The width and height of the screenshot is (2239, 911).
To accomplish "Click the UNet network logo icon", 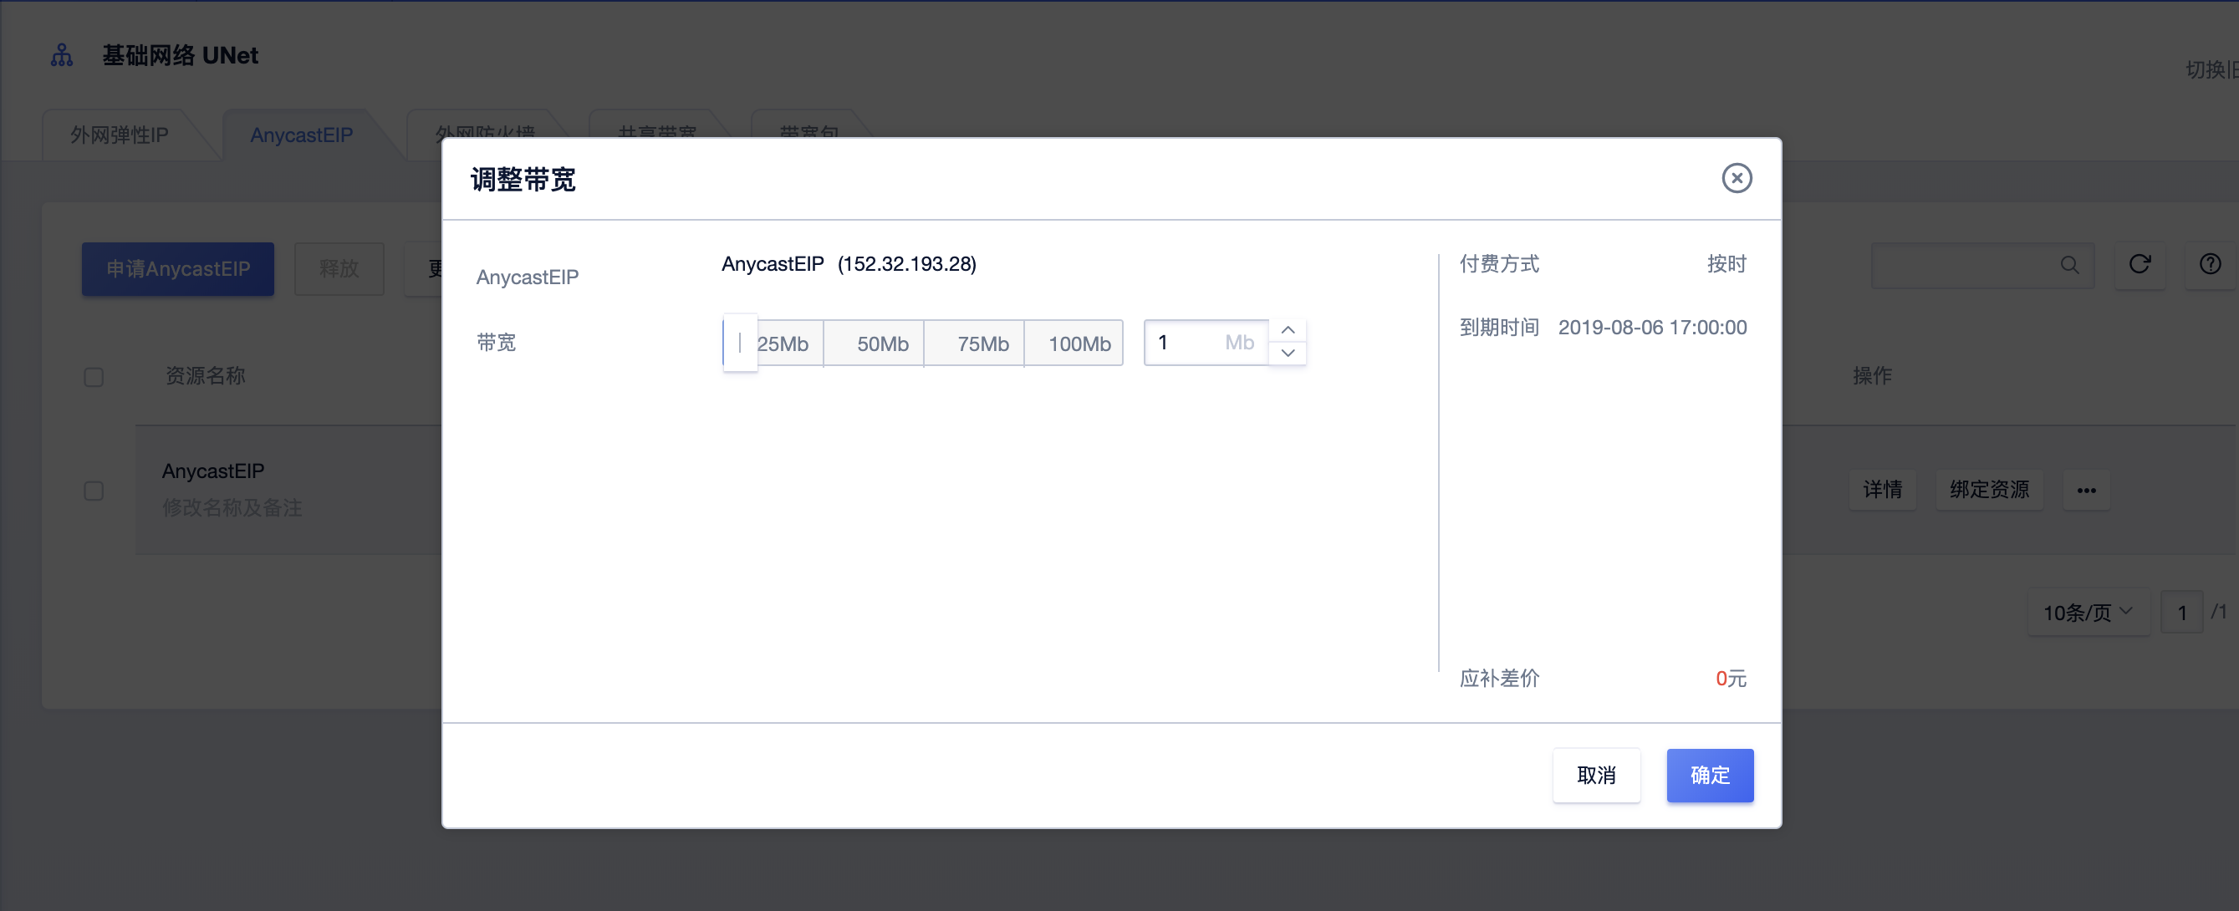I will 62,56.
